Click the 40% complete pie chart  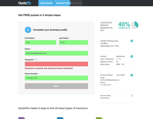point(134,25)
